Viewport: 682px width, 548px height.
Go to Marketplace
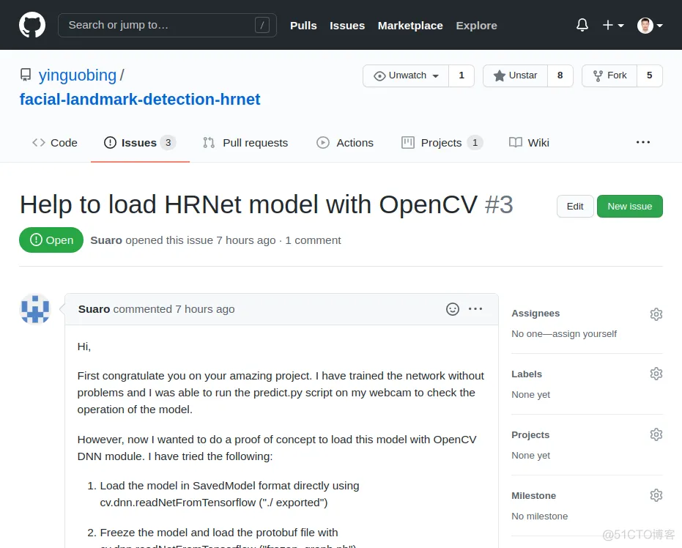pos(410,26)
